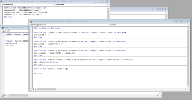Screen dimensions: 192x100
Task: Minimize the Form_INSERIMENTO FOGLIO DI LAVORO window
Action: [97, 1]
